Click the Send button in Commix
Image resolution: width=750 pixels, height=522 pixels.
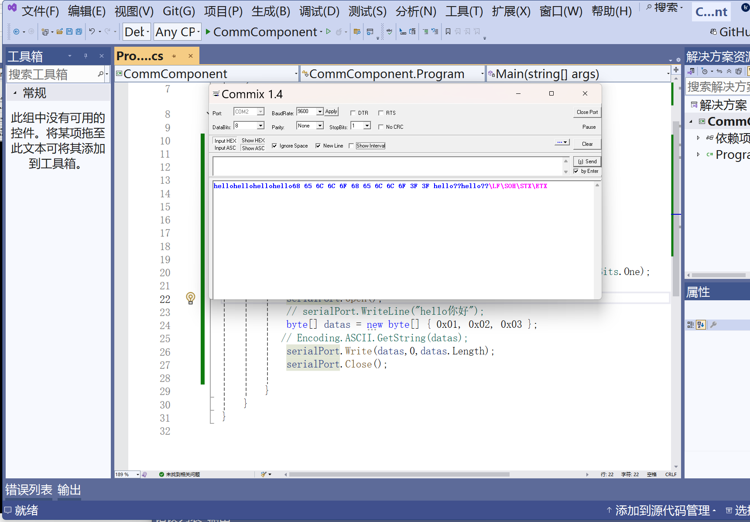[587, 161]
